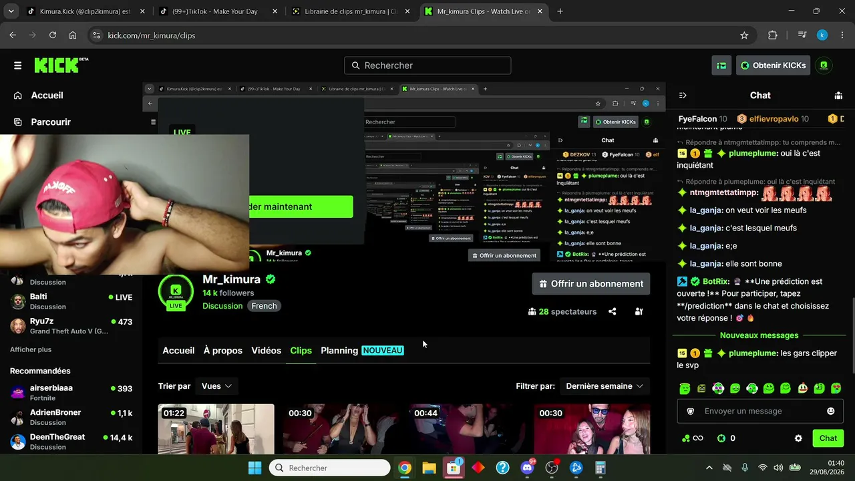Select the Clips tab
The height and width of the screenshot is (481, 855).
301,351
